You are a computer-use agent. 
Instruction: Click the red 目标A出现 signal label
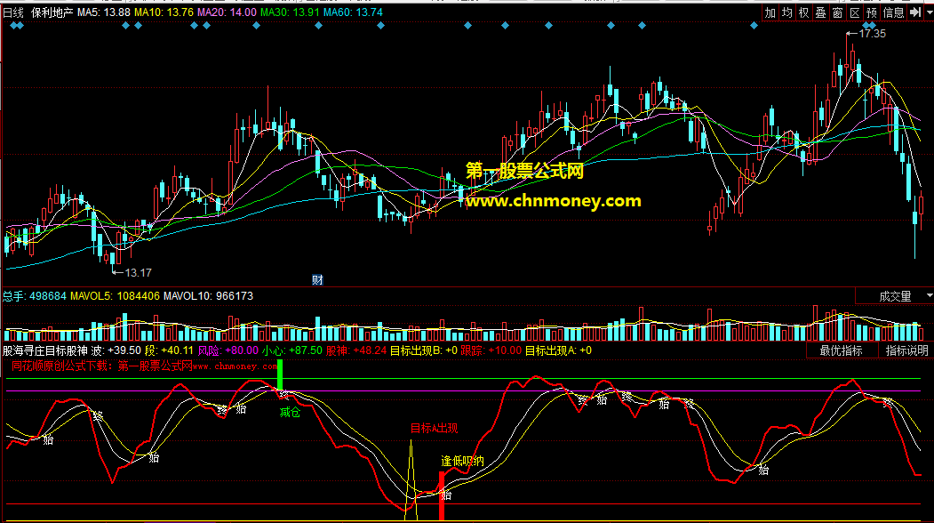click(x=435, y=428)
